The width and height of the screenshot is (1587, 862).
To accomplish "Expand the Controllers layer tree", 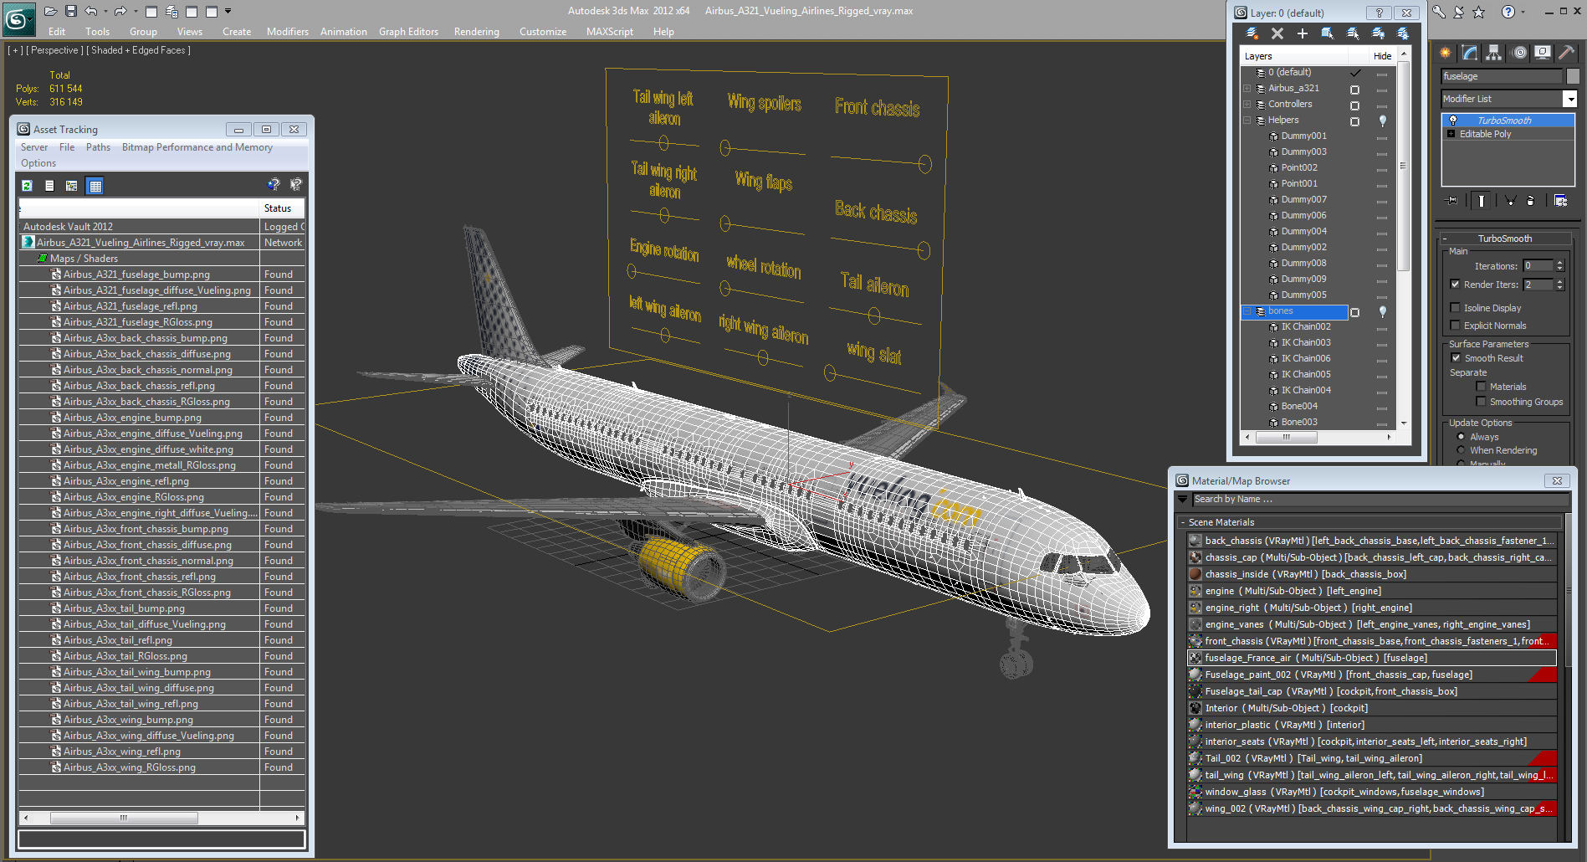I will [1247, 105].
